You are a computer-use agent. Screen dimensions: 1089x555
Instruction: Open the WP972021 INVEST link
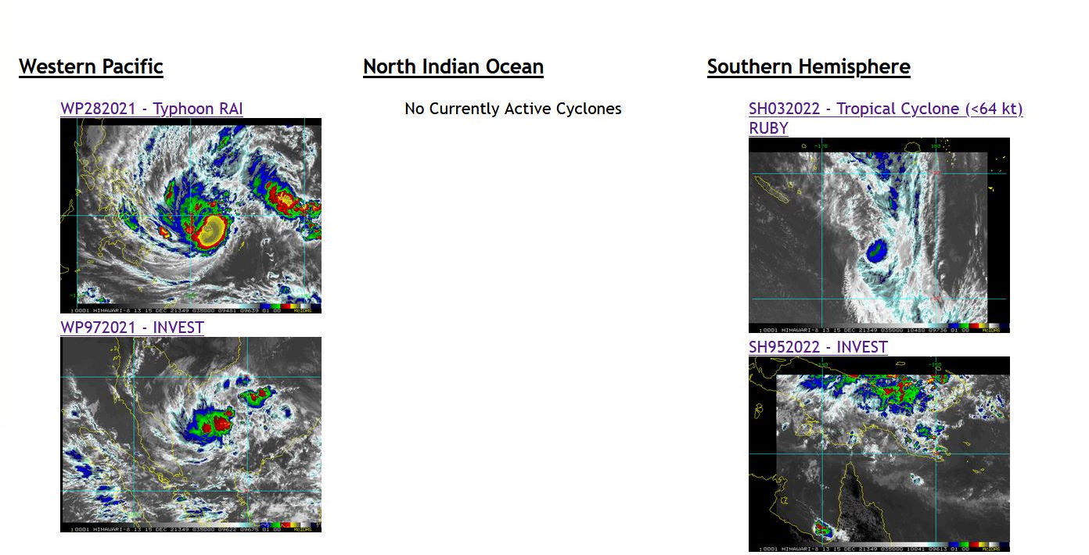pos(131,328)
